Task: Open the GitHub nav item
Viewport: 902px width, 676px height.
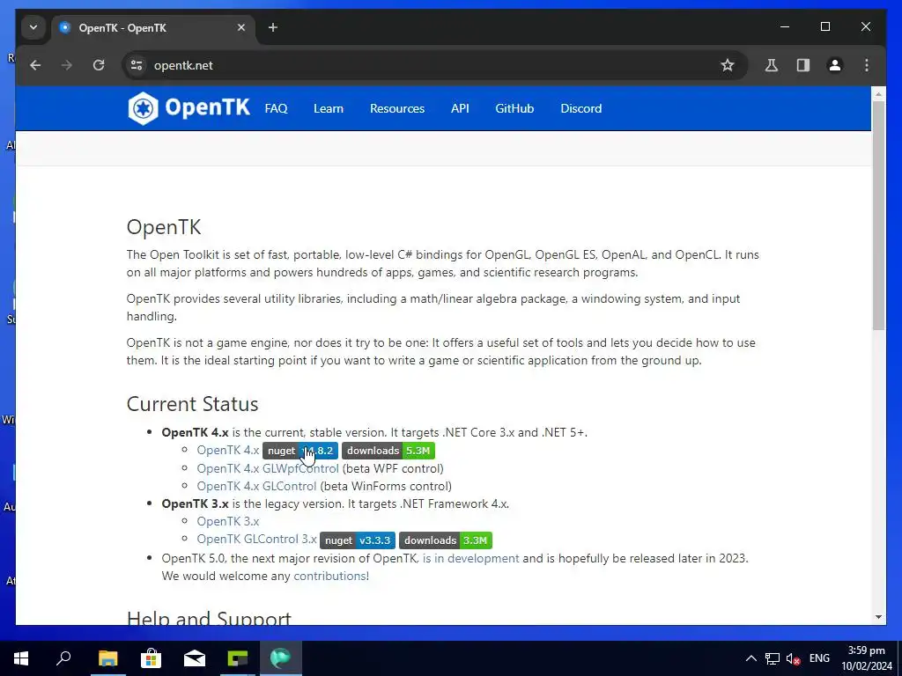Action: (514, 108)
